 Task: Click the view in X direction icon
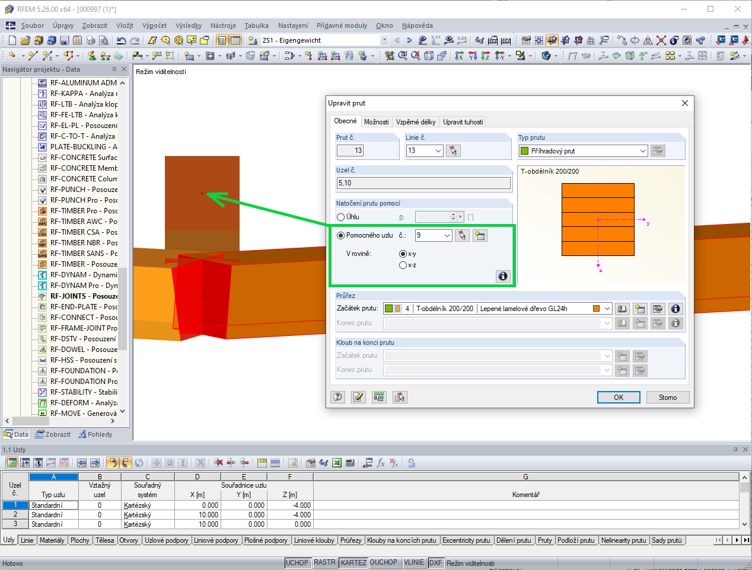(460, 55)
